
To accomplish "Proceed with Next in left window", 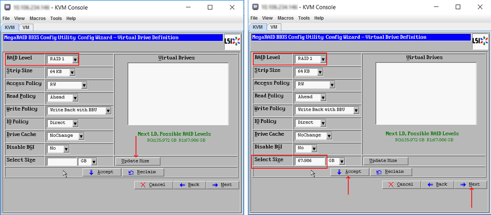I will coord(223,185).
